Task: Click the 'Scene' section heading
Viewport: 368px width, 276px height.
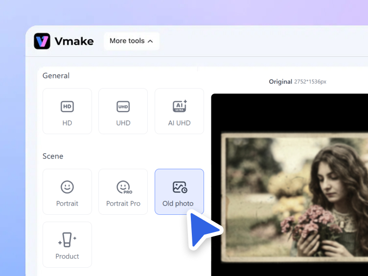Action: [53, 156]
